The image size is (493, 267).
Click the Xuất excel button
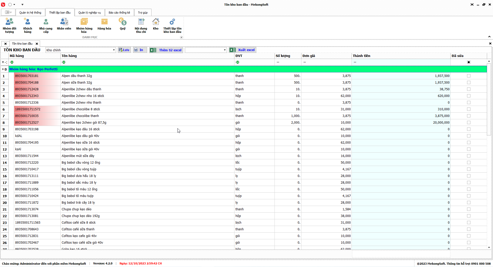[243, 50]
